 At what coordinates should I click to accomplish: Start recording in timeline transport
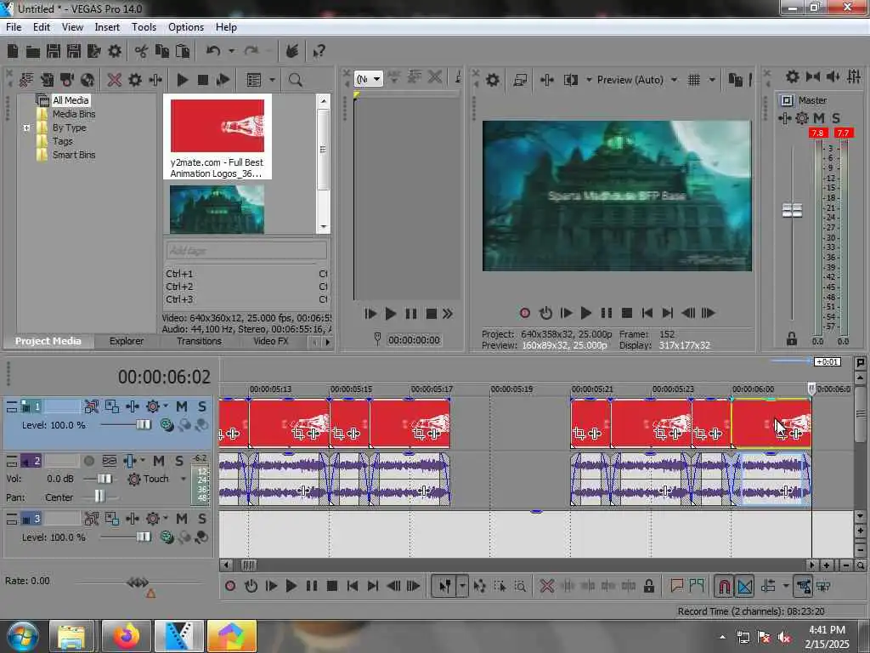click(x=230, y=586)
